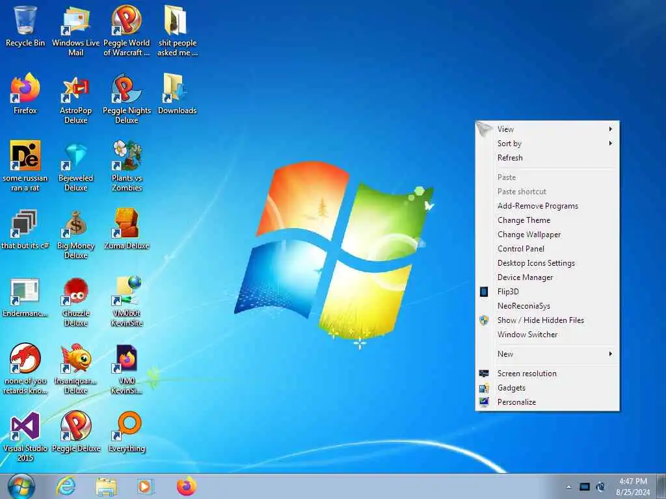
Task: Select the Everything search shortcut
Action: pos(127,432)
